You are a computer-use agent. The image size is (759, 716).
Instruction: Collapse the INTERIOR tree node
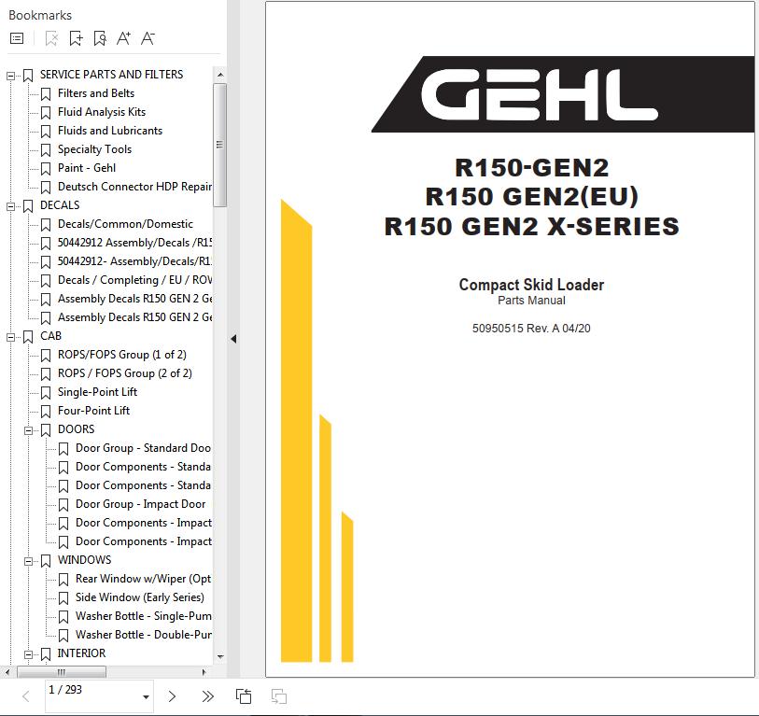(x=28, y=654)
